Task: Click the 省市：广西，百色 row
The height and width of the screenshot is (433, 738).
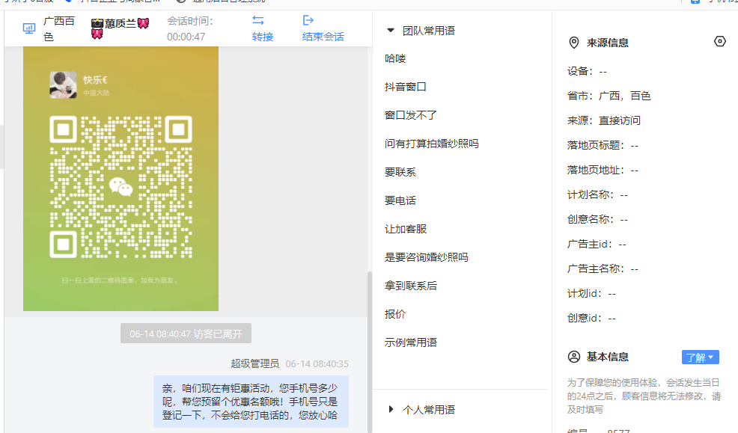Action: coord(609,96)
